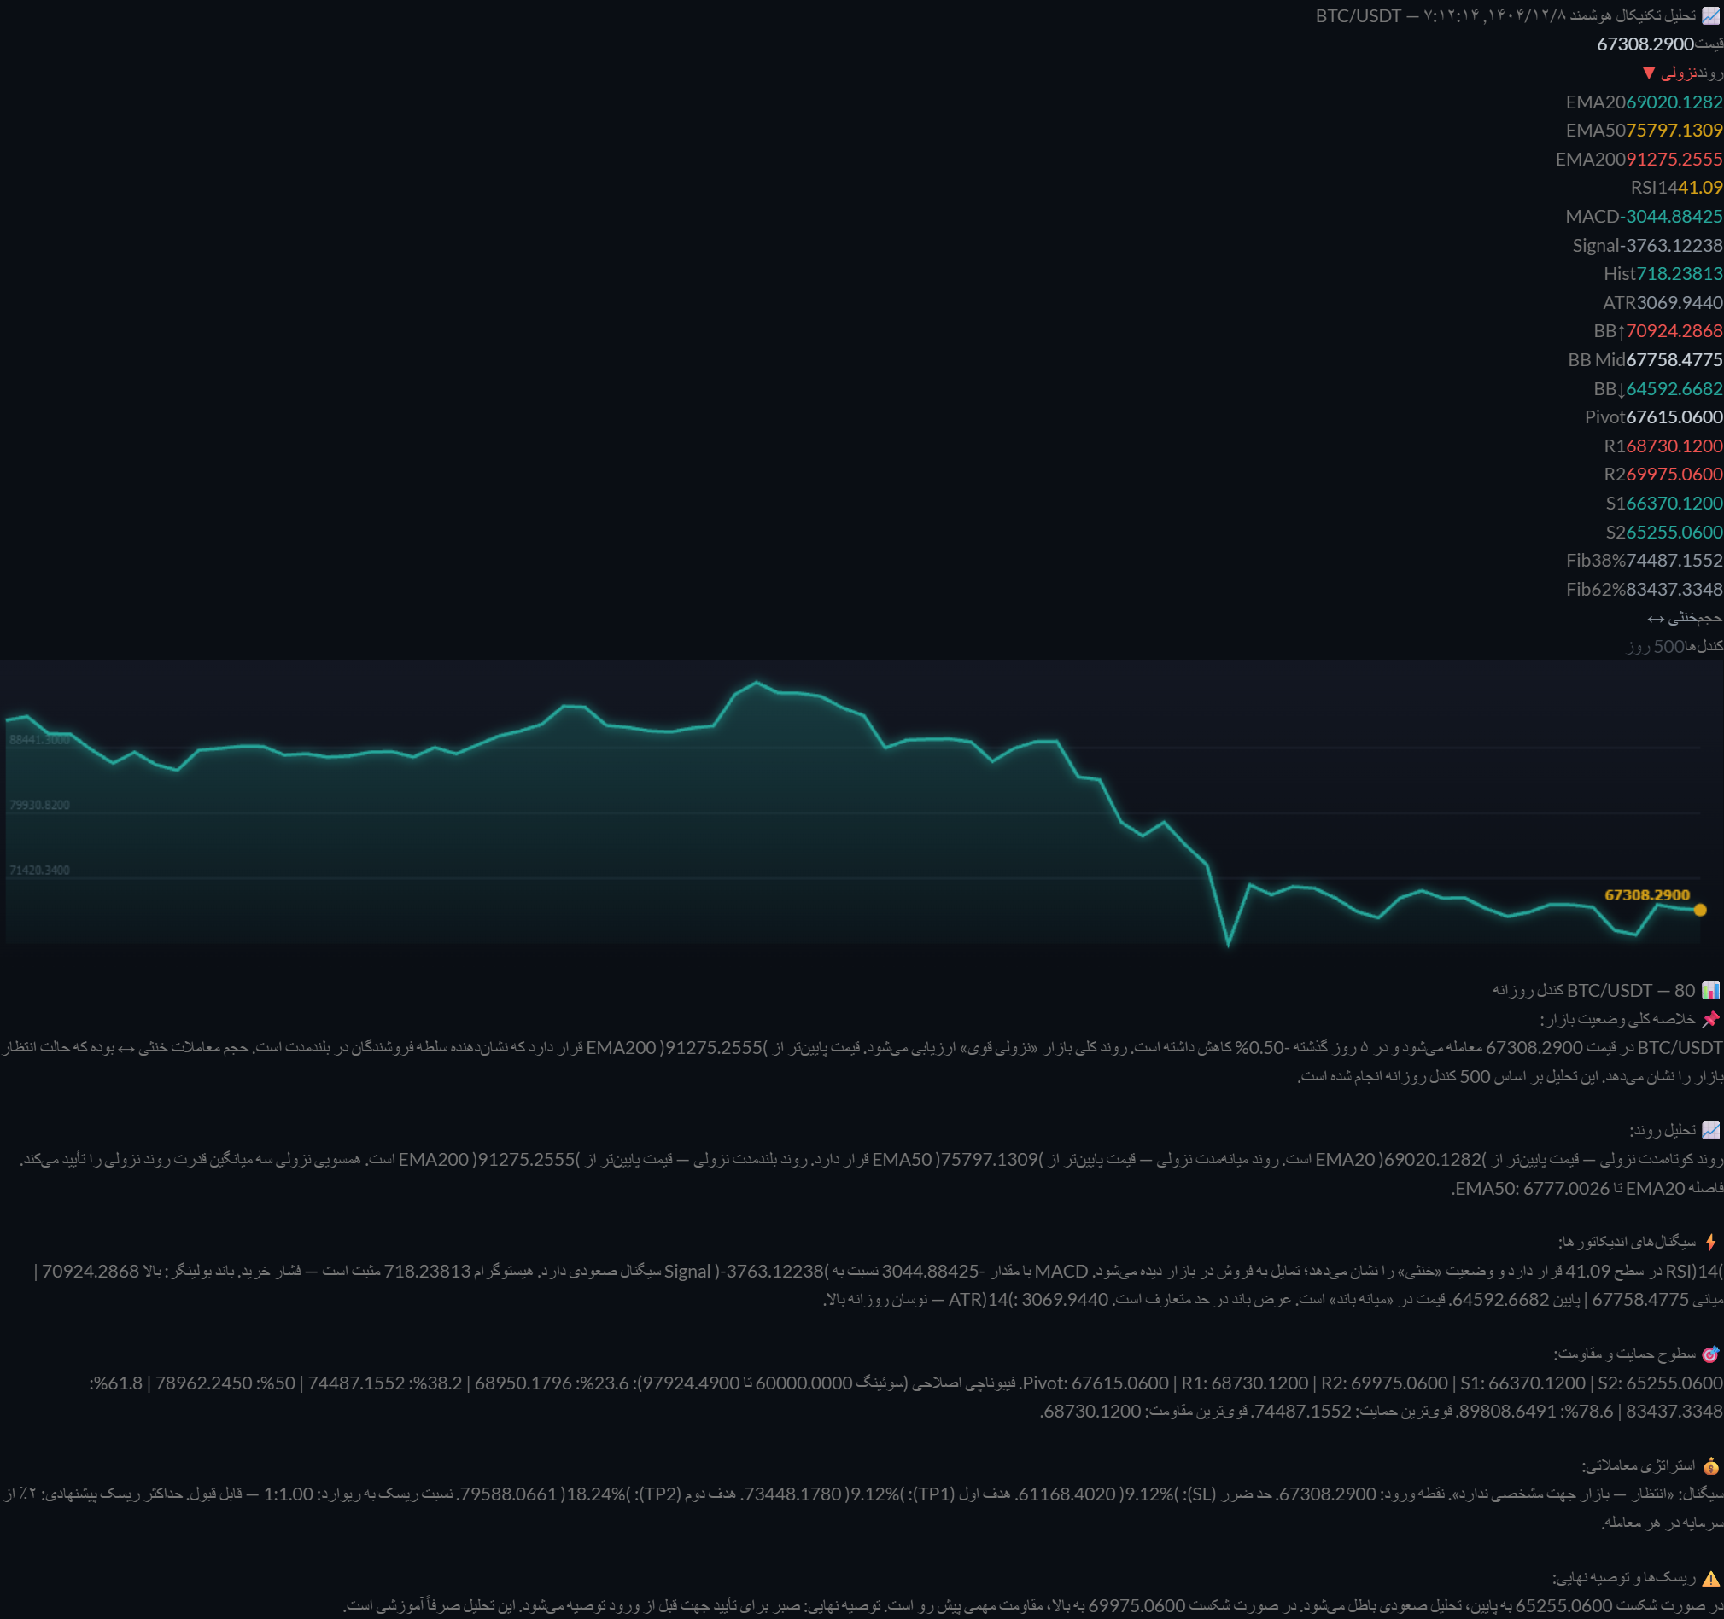Click the Fib62% value 83437.3348
1724x1619 pixels.
[1674, 589]
